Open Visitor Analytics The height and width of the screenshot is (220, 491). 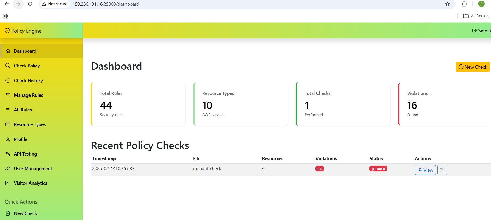[x=41, y=183]
